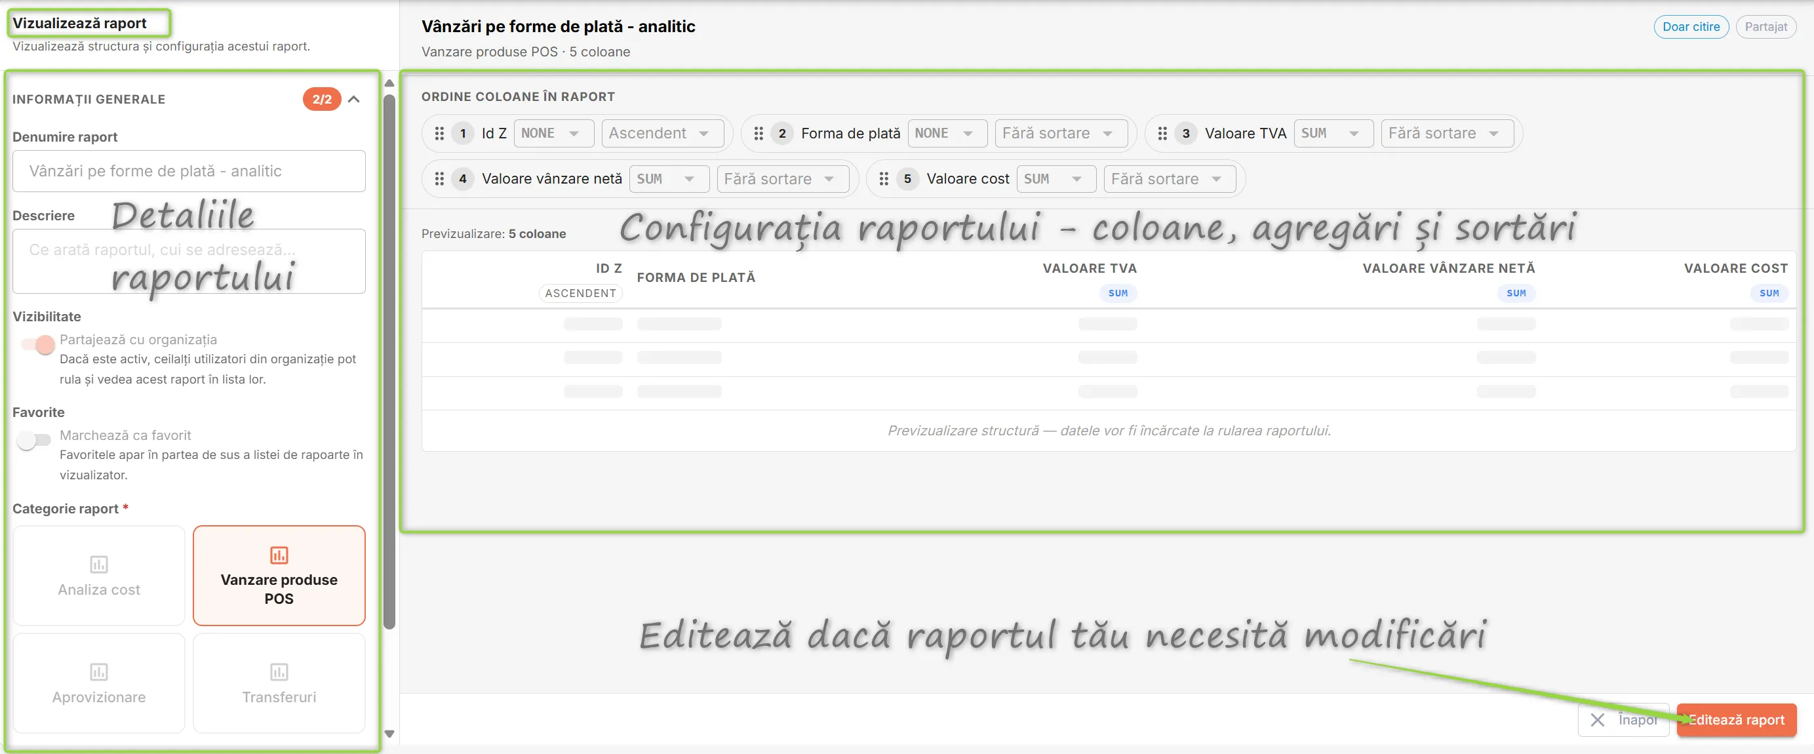Viewport: 1814px width, 754px height.
Task: Open Valoare vânzare netă SUM dropdown
Action: [669, 179]
